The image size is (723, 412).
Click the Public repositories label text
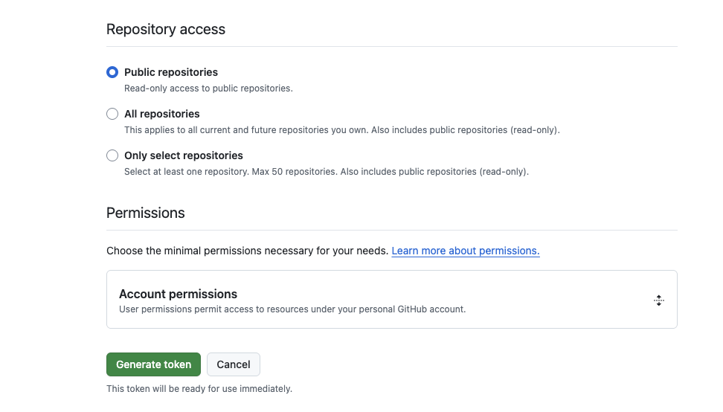pos(170,72)
